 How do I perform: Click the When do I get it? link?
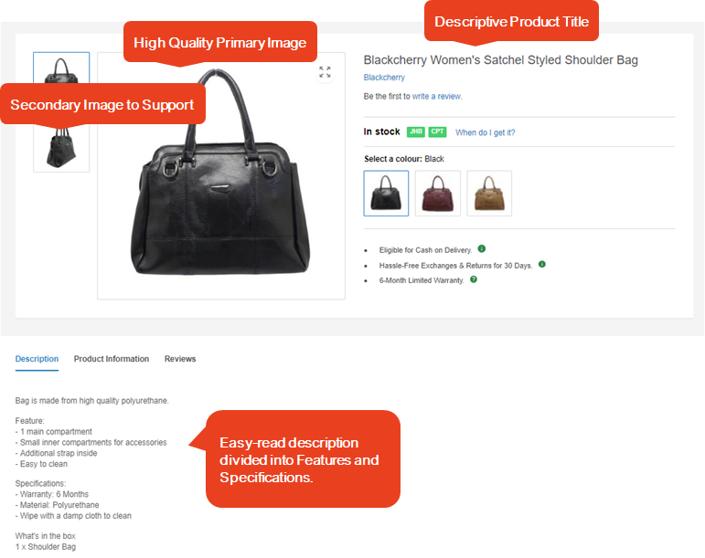pos(486,132)
